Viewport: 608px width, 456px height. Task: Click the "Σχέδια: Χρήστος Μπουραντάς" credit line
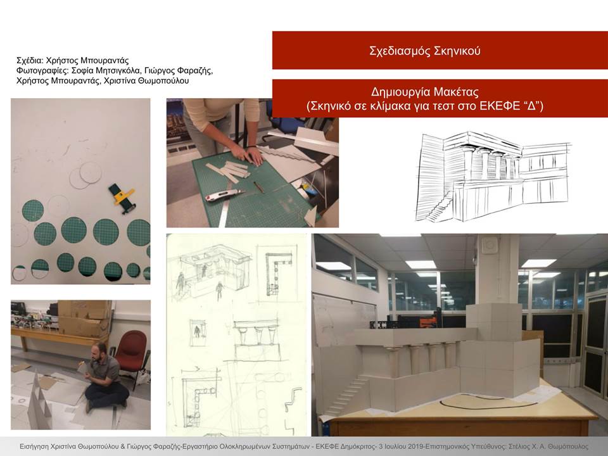(72, 61)
